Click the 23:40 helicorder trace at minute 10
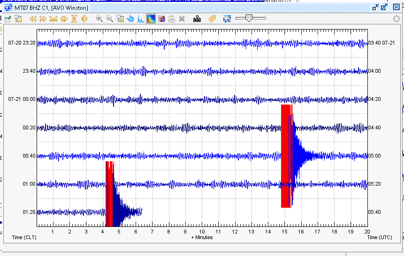This screenshot has width=404, height=256. pyautogui.click(x=202, y=71)
